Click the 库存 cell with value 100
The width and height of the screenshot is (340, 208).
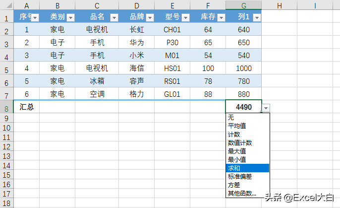click(x=208, y=68)
